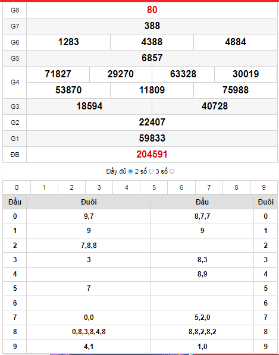
Task: Click the "4,1" cell in row 9
Action: coord(89,347)
